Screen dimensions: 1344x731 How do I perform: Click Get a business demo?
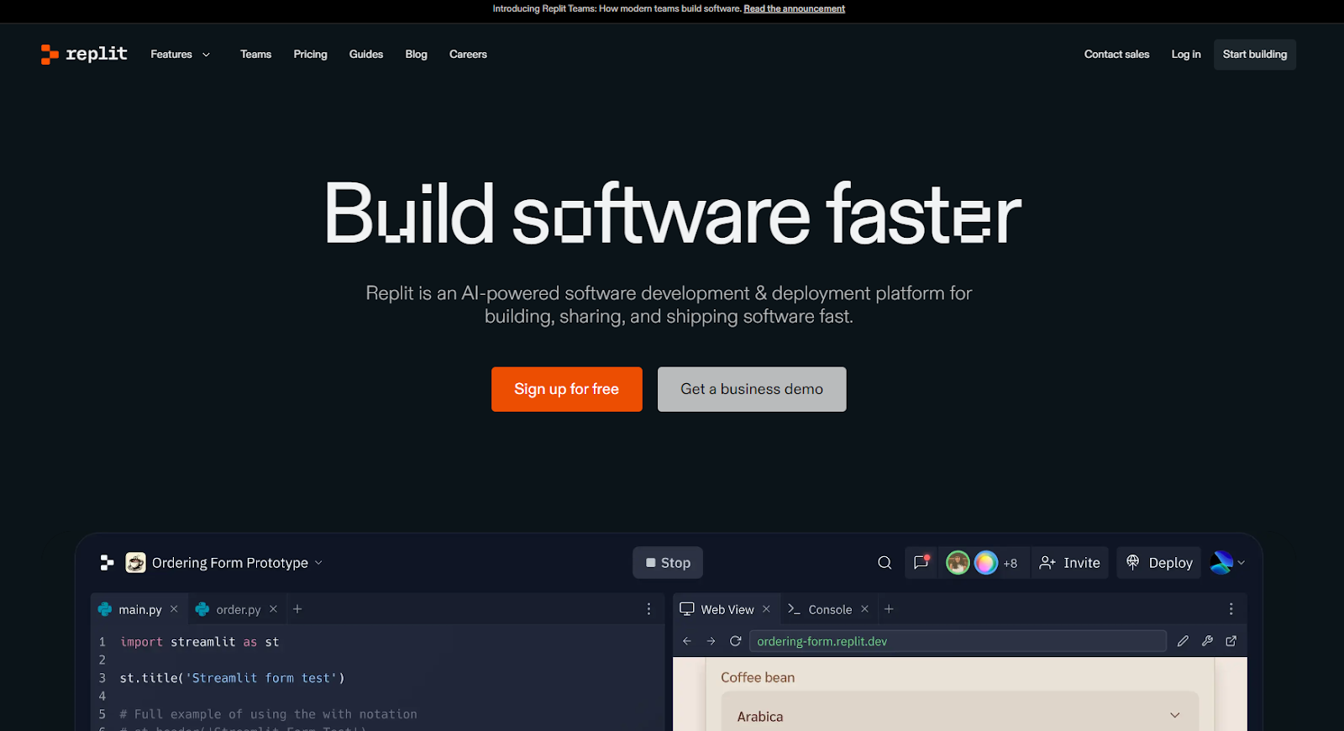point(752,389)
